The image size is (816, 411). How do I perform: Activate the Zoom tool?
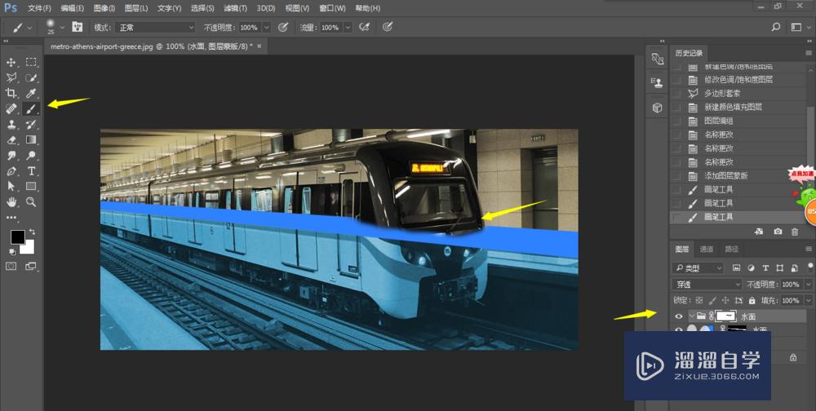click(x=31, y=201)
